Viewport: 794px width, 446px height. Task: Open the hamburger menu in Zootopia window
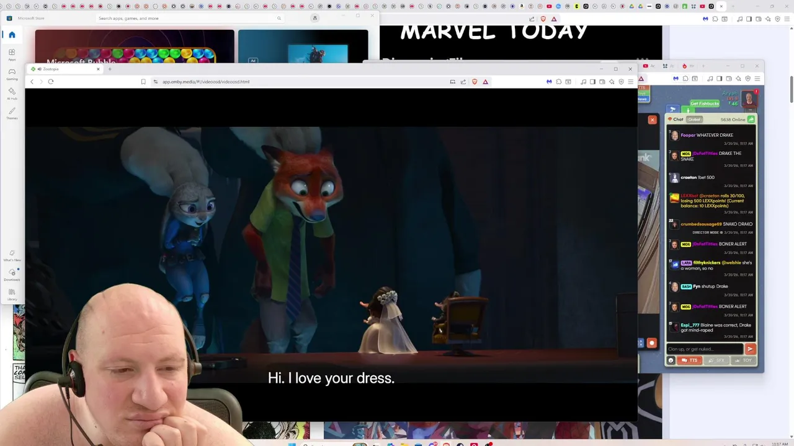coord(631,82)
